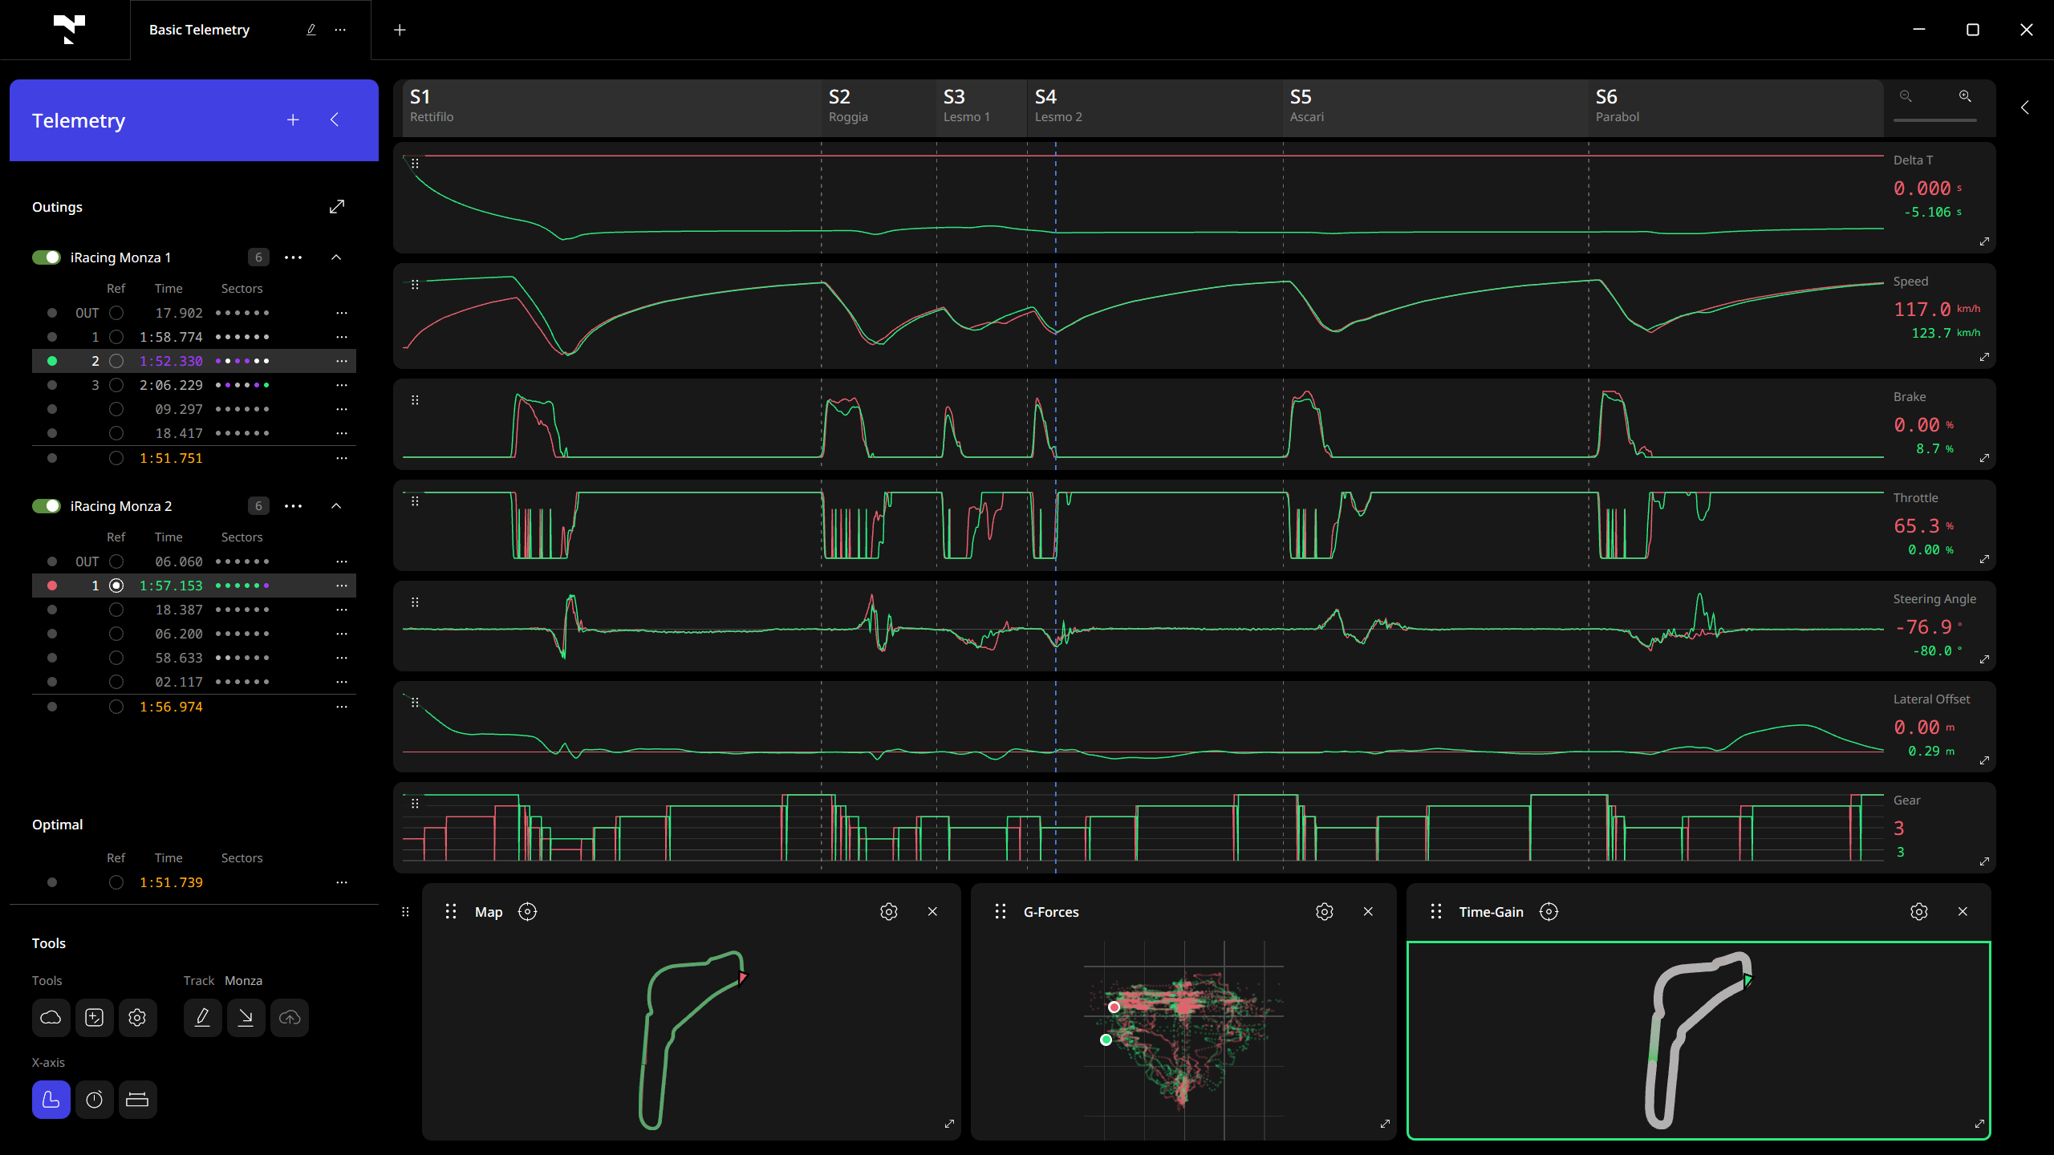
Task: Select the Track pencil edit icon
Action: pyautogui.click(x=202, y=1018)
